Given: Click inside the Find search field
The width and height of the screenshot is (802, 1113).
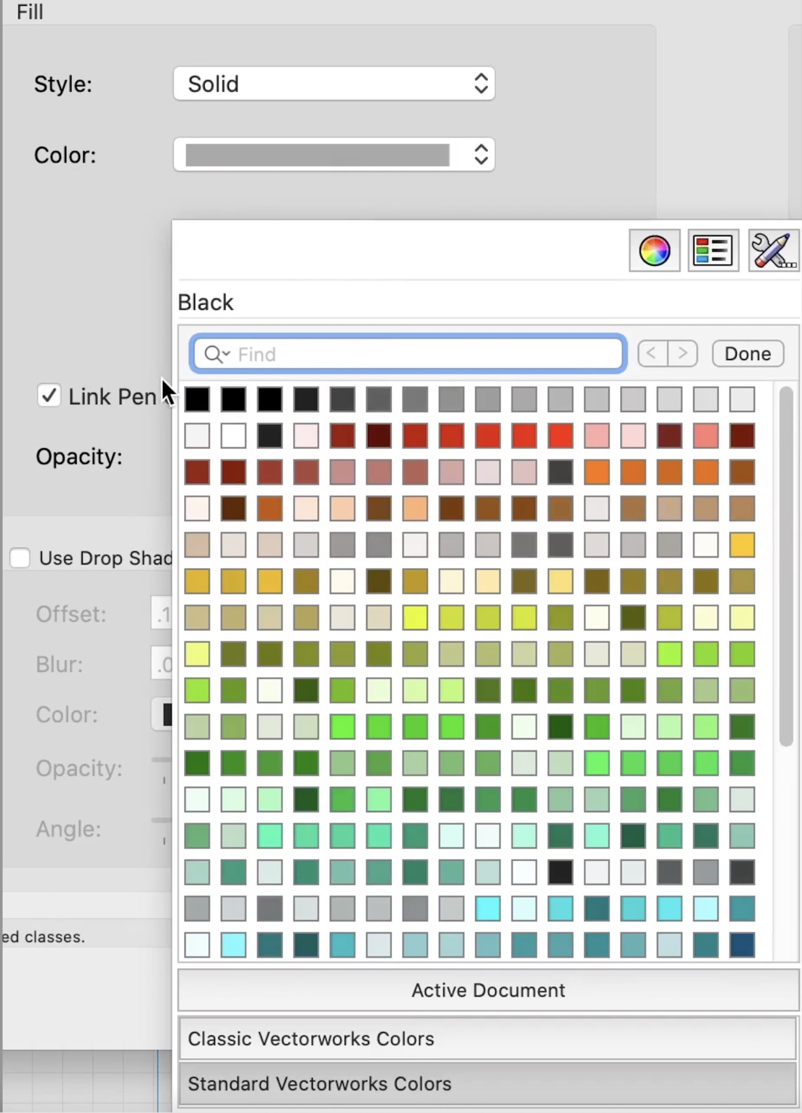Looking at the screenshot, I should tap(407, 354).
